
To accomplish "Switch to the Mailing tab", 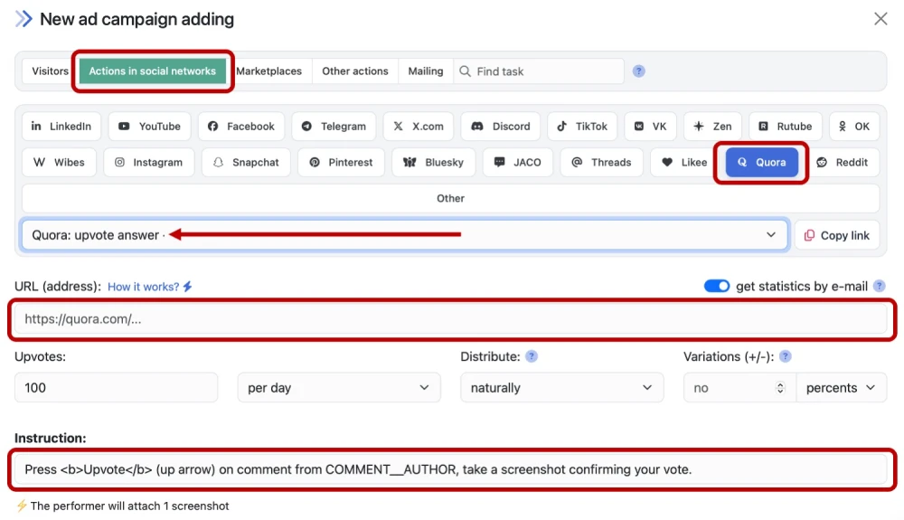I will pos(426,71).
